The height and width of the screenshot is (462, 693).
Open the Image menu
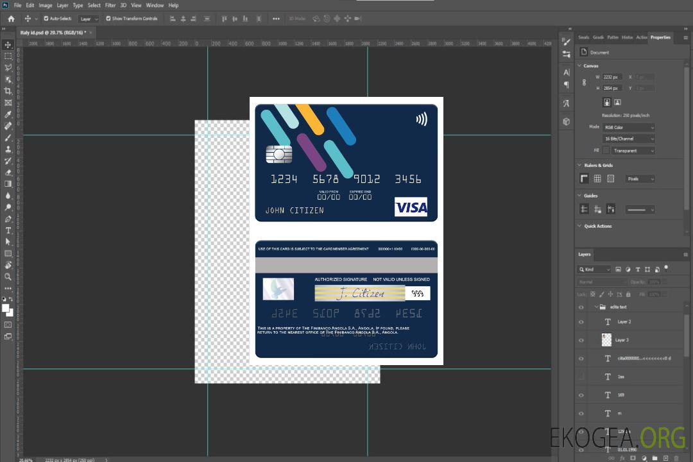click(x=45, y=5)
